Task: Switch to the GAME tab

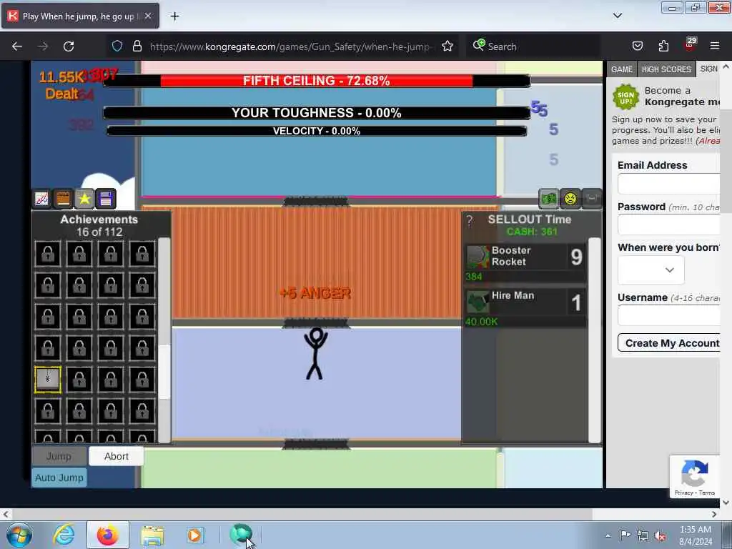Action: pyautogui.click(x=622, y=69)
